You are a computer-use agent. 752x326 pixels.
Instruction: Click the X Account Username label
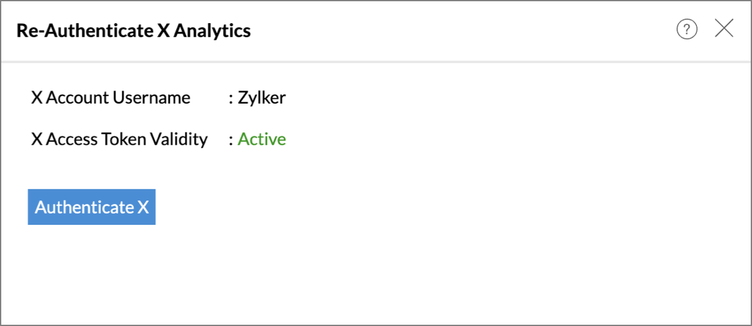point(111,97)
